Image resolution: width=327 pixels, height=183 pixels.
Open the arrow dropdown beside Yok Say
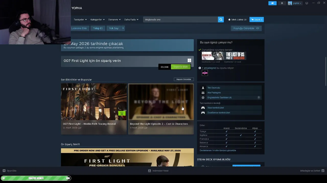tap(123, 28)
